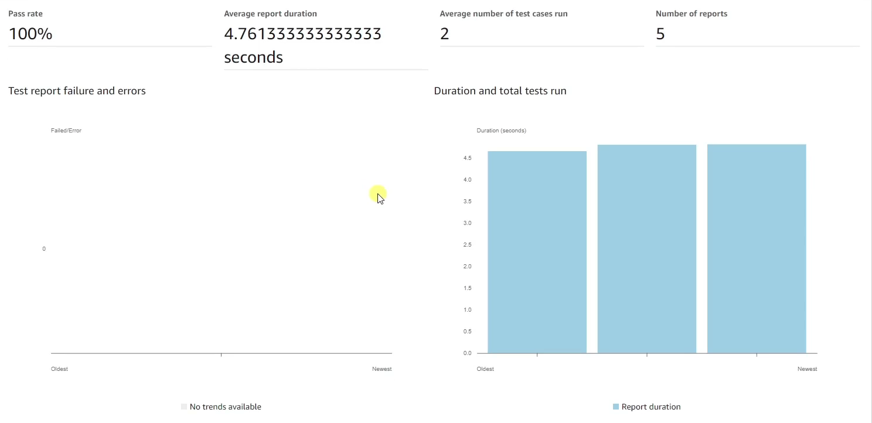Click the Duration and total tests run heading
This screenshot has height=423, width=872.
tap(500, 91)
